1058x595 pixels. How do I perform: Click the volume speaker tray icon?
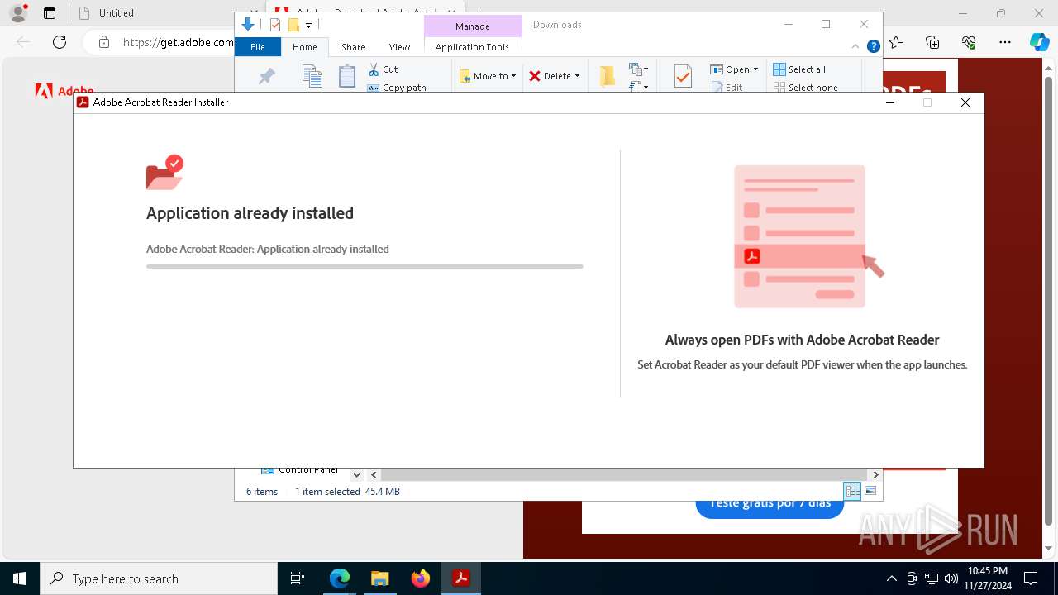[x=951, y=578]
